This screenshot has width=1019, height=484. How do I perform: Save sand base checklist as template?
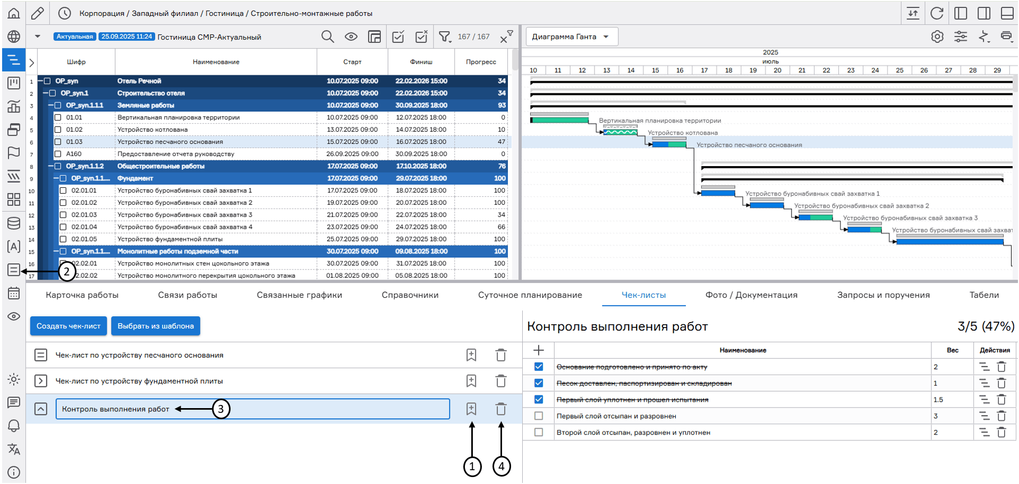click(x=471, y=355)
